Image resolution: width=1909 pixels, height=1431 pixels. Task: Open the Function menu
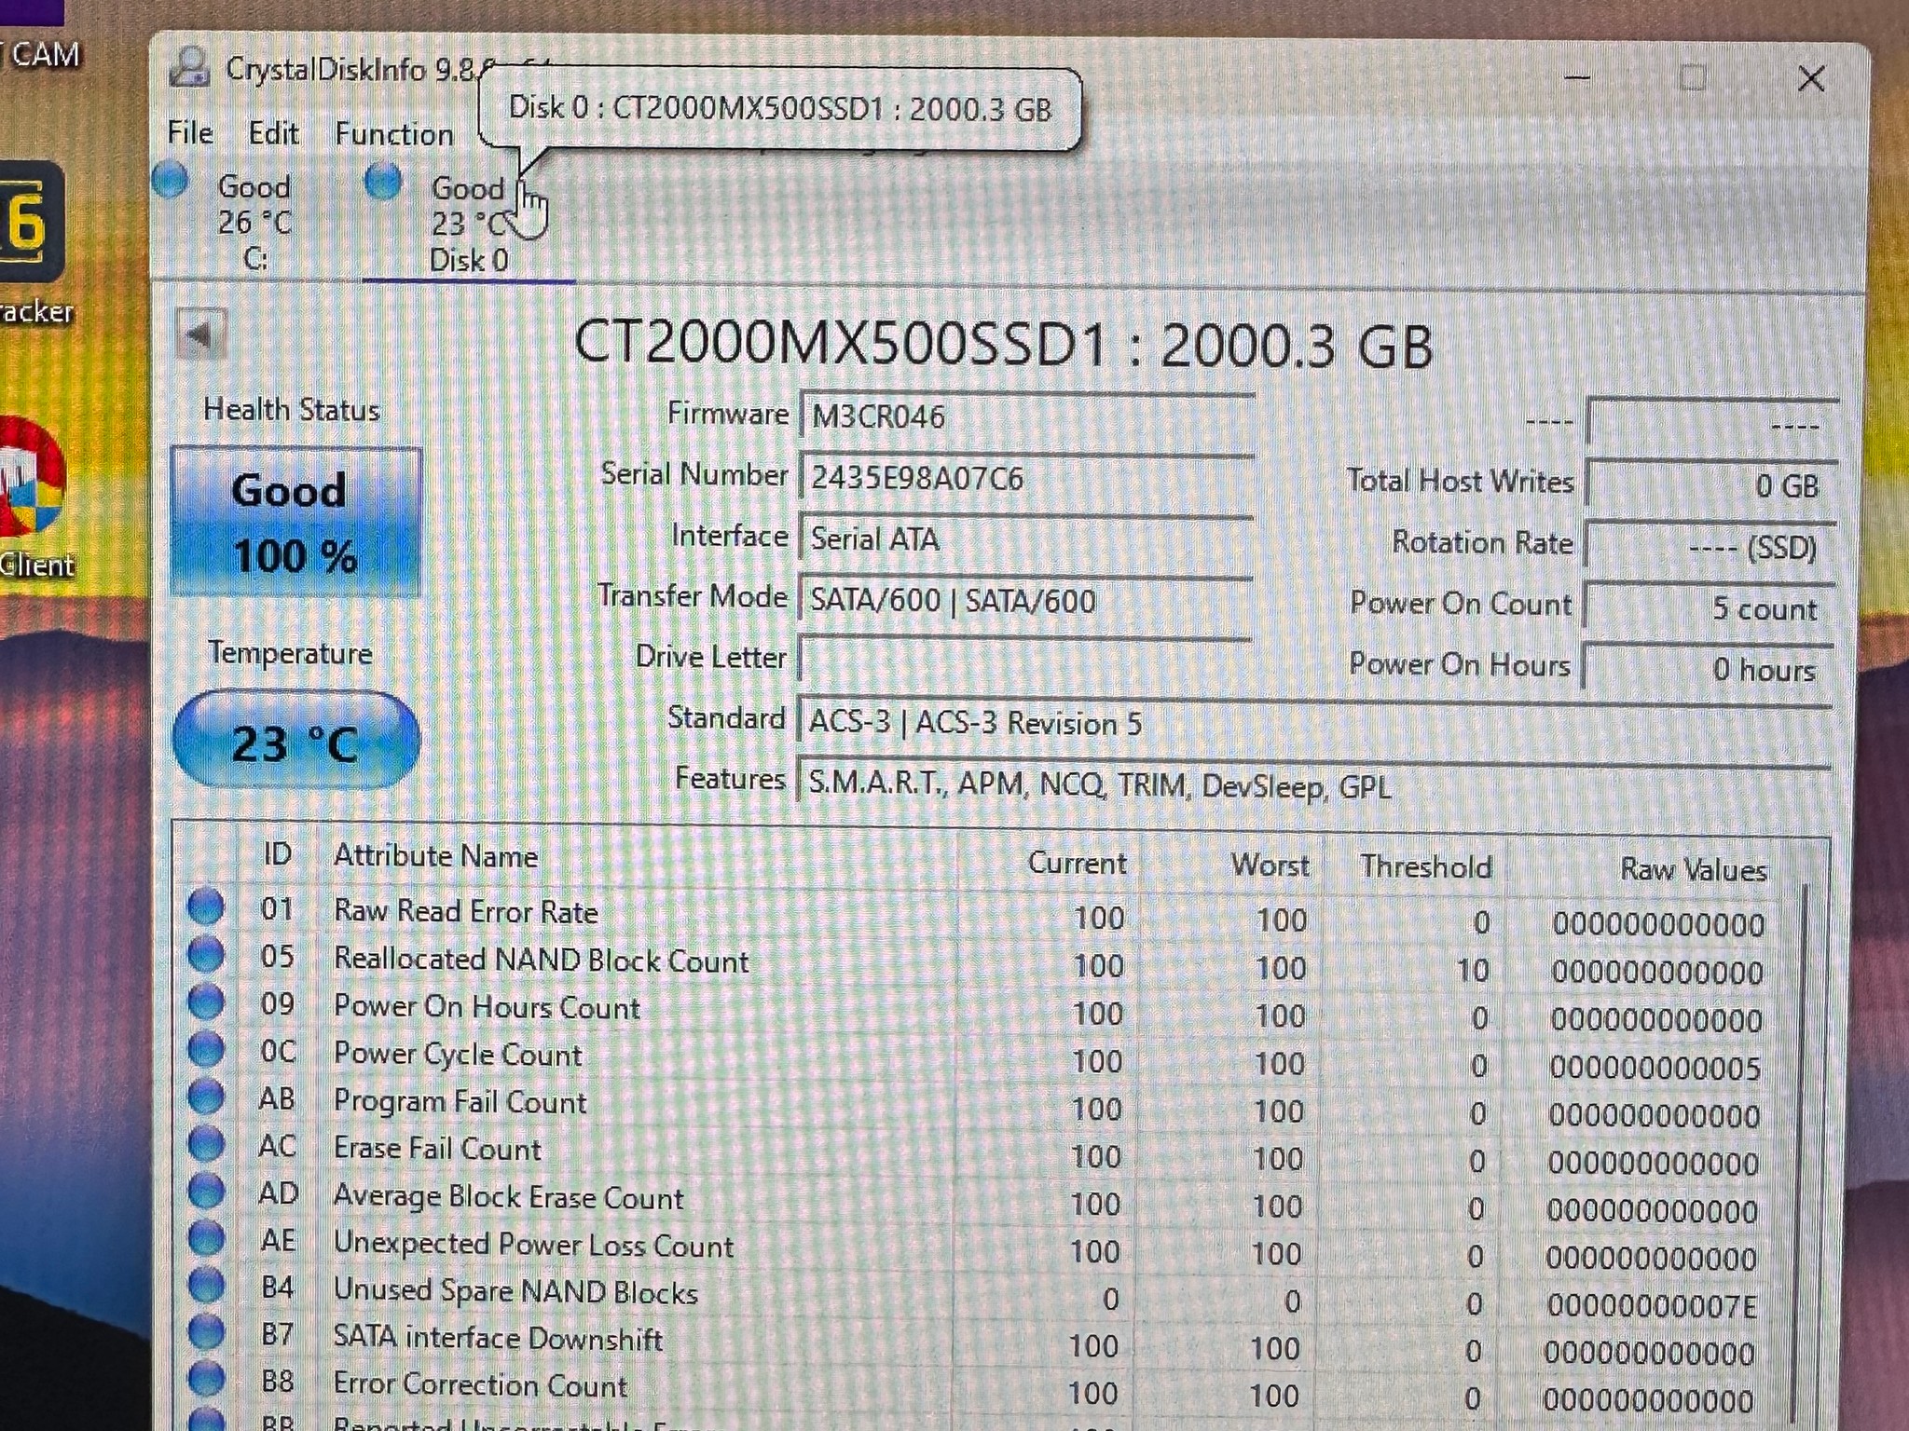(393, 135)
